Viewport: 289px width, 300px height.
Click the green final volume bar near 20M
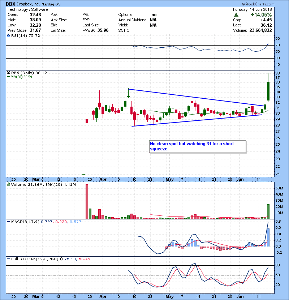pos(268,211)
